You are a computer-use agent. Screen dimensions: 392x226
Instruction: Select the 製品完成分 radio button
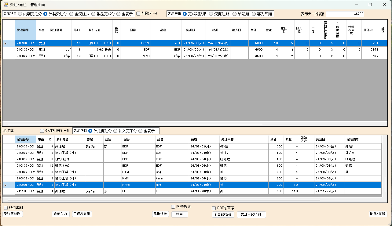[x=103, y=14]
